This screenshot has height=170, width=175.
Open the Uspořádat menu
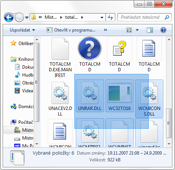[x=22, y=30]
